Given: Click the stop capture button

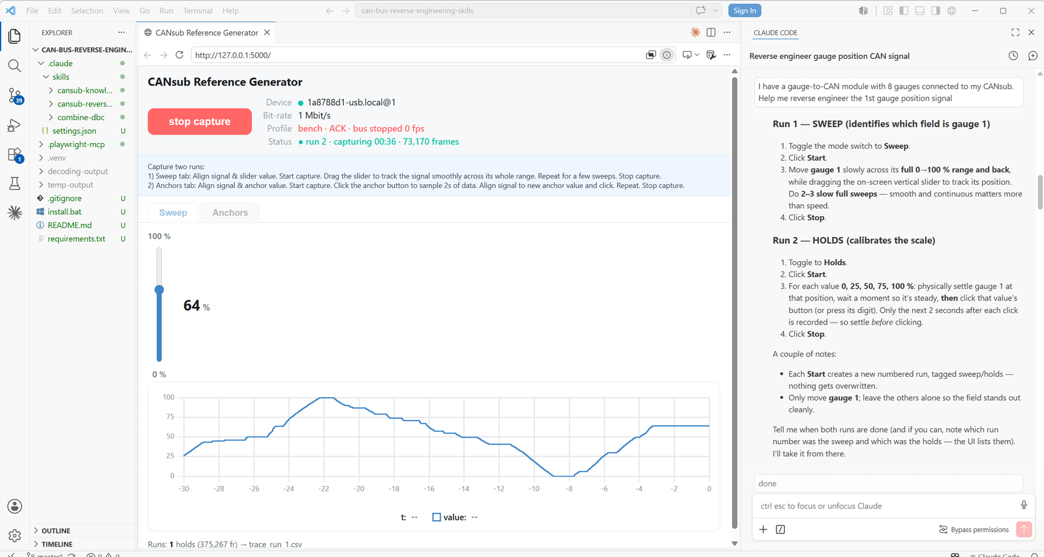Looking at the screenshot, I should pyautogui.click(x=200, y=121).
